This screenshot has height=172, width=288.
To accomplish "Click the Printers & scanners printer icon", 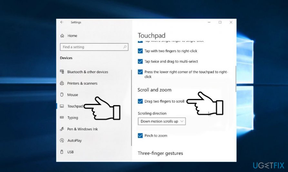I will pyautogui.click(x=62, y=83).
